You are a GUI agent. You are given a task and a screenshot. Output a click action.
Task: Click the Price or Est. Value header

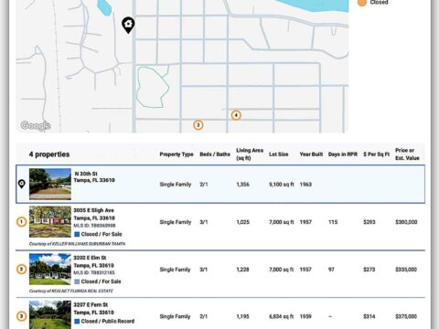pyautogui.click(x=407, y=154)
